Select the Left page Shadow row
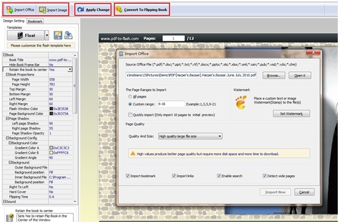The image size is (339, 223). 38,124
